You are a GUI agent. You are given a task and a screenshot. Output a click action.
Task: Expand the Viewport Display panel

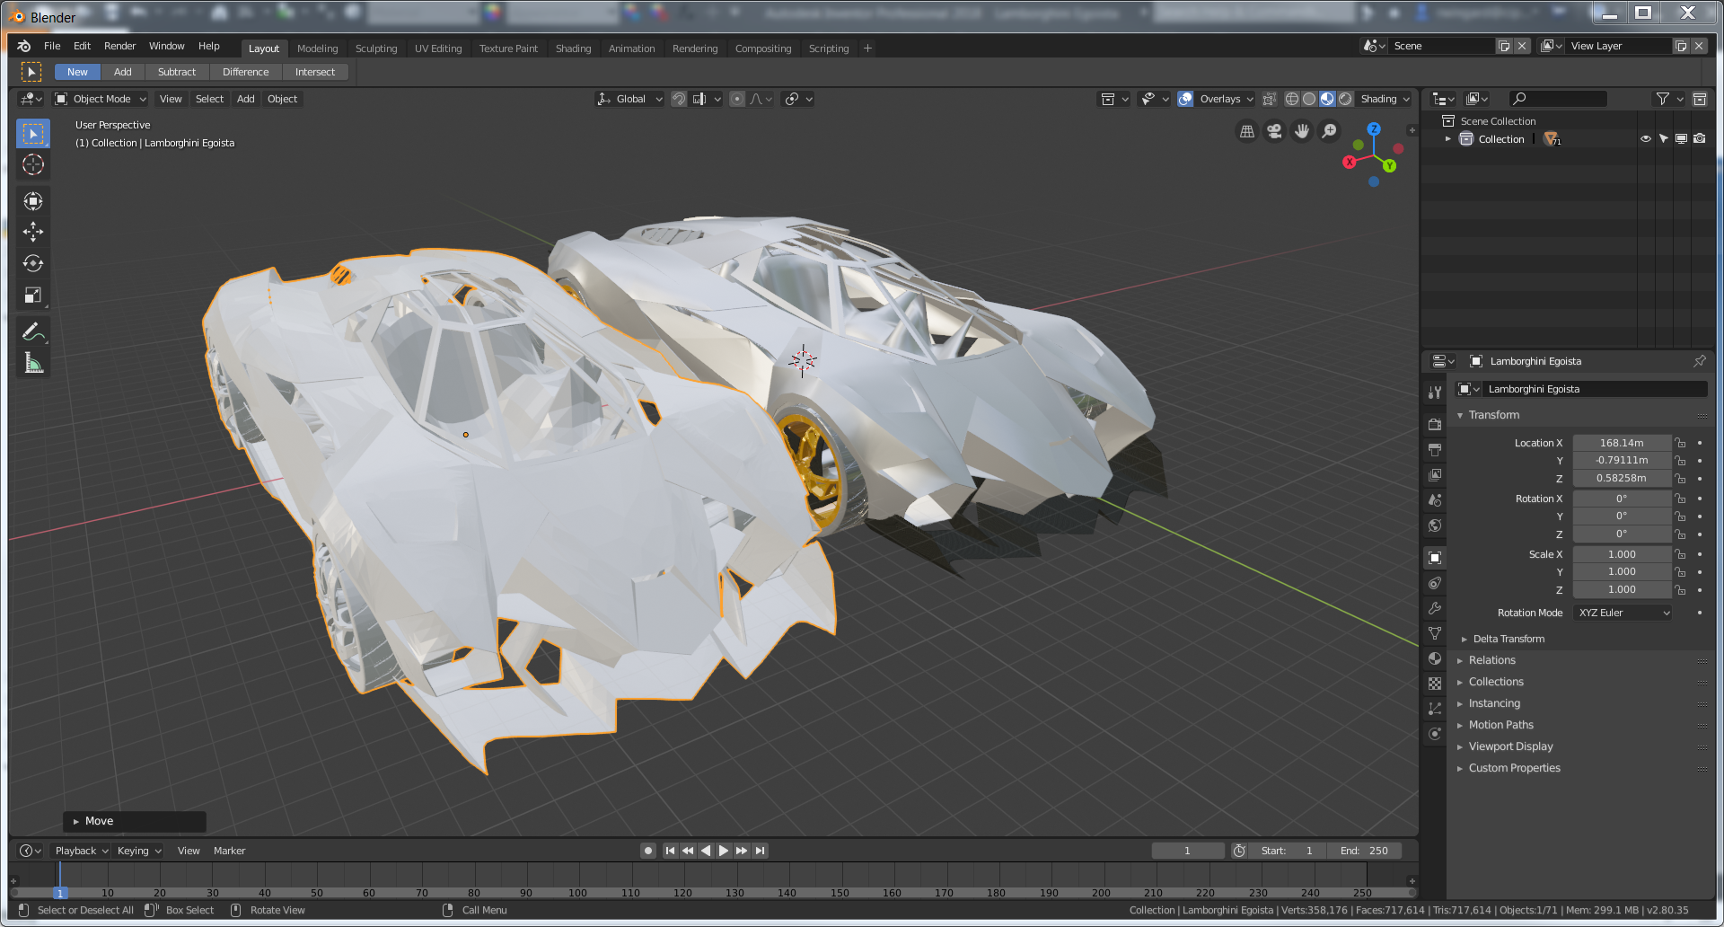pos(1510,746)
